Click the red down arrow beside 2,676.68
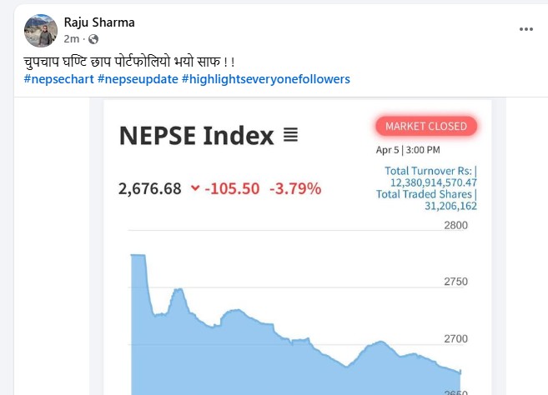548x395 pixels. [x=195, y=188]
